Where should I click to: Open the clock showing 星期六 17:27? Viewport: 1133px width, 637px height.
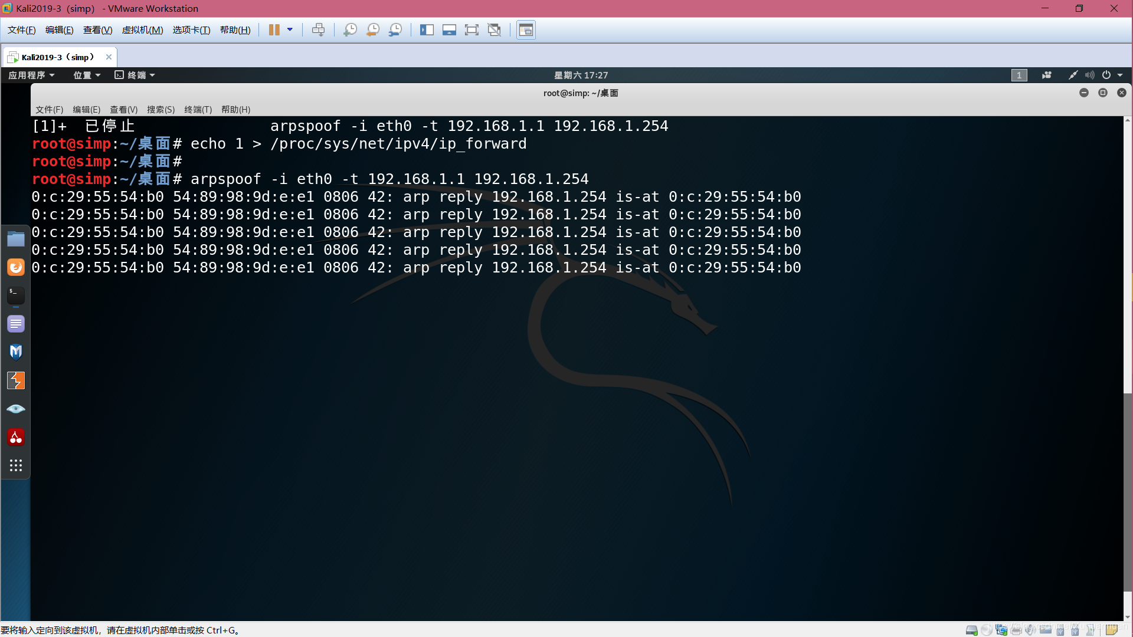pos(581,75)
